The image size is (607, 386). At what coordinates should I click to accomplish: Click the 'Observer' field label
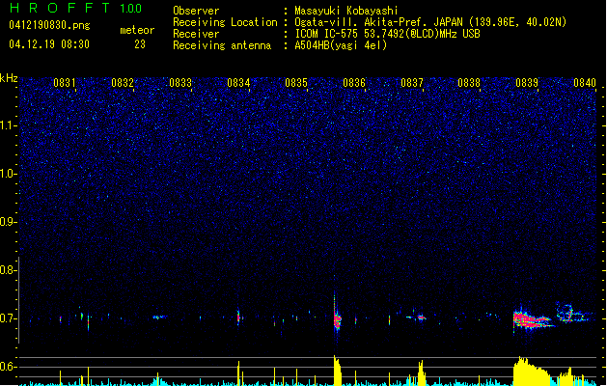(196, 11)
